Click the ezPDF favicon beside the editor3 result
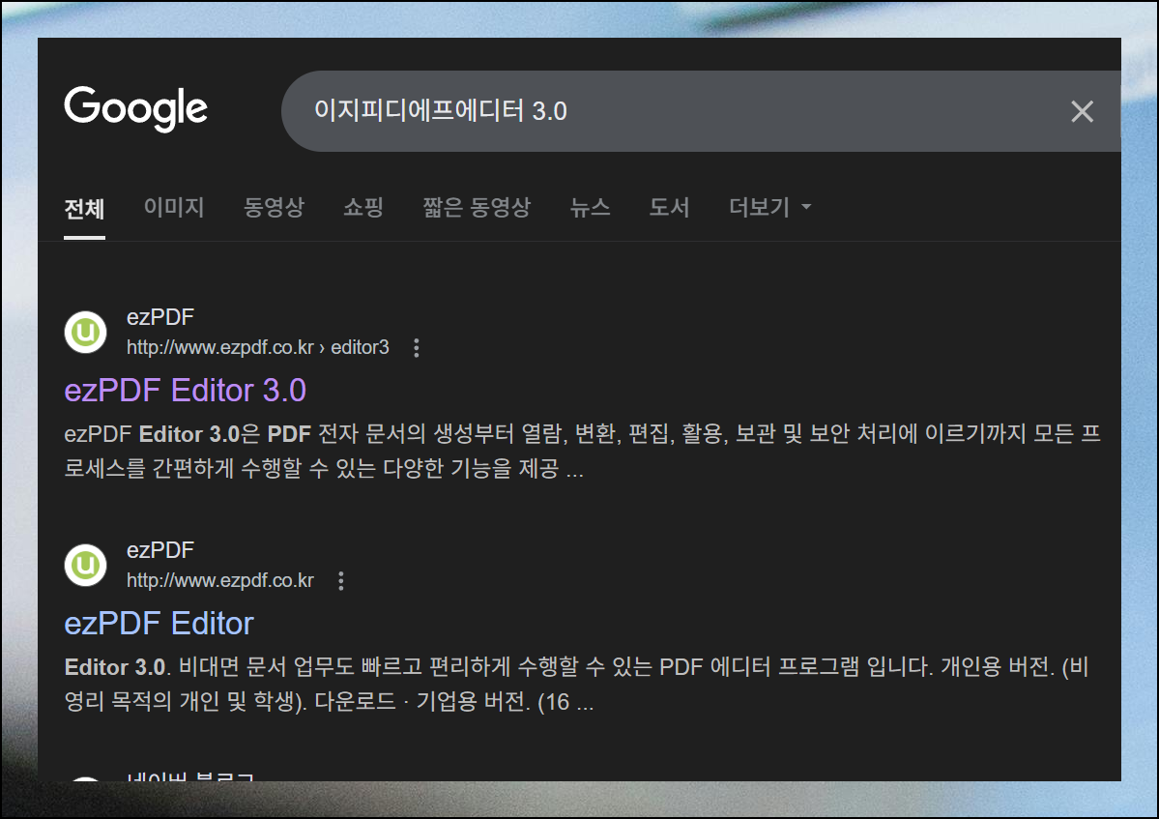The height and width of the screenshot is (819, 1159). point(86,332)
